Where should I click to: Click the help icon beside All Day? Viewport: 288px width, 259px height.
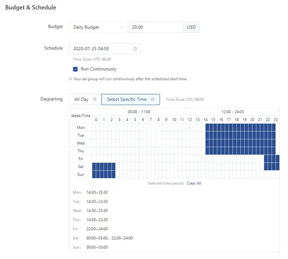tap(94, 99)
